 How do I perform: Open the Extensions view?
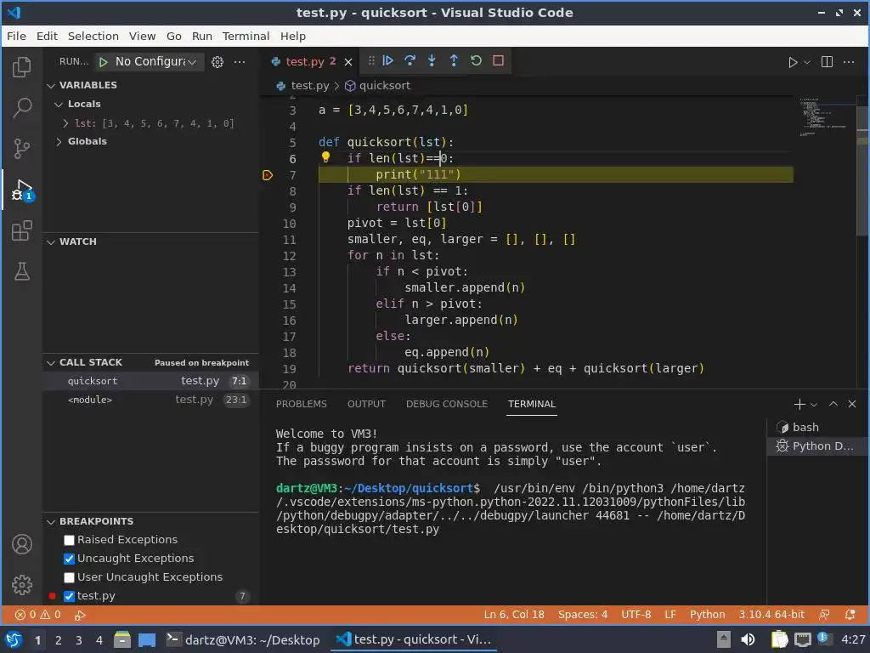21,230
